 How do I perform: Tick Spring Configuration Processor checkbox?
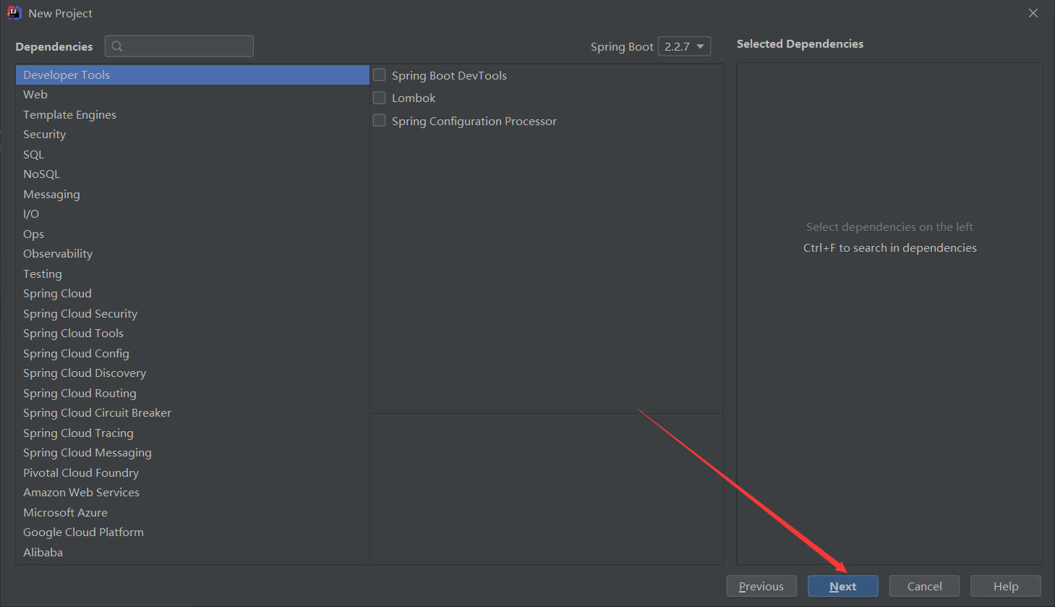pyautogui.click(x=379, y=120)
